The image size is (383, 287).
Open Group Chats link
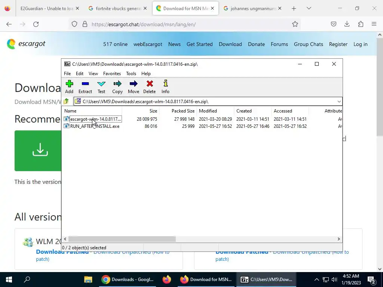point(308,44)
